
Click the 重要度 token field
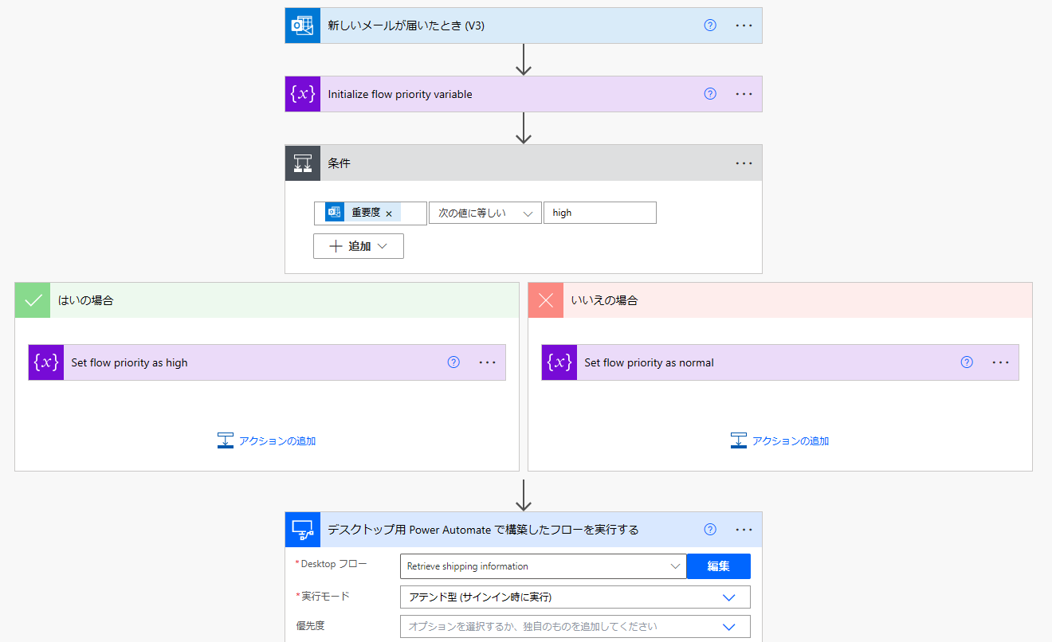coord(371,213)
